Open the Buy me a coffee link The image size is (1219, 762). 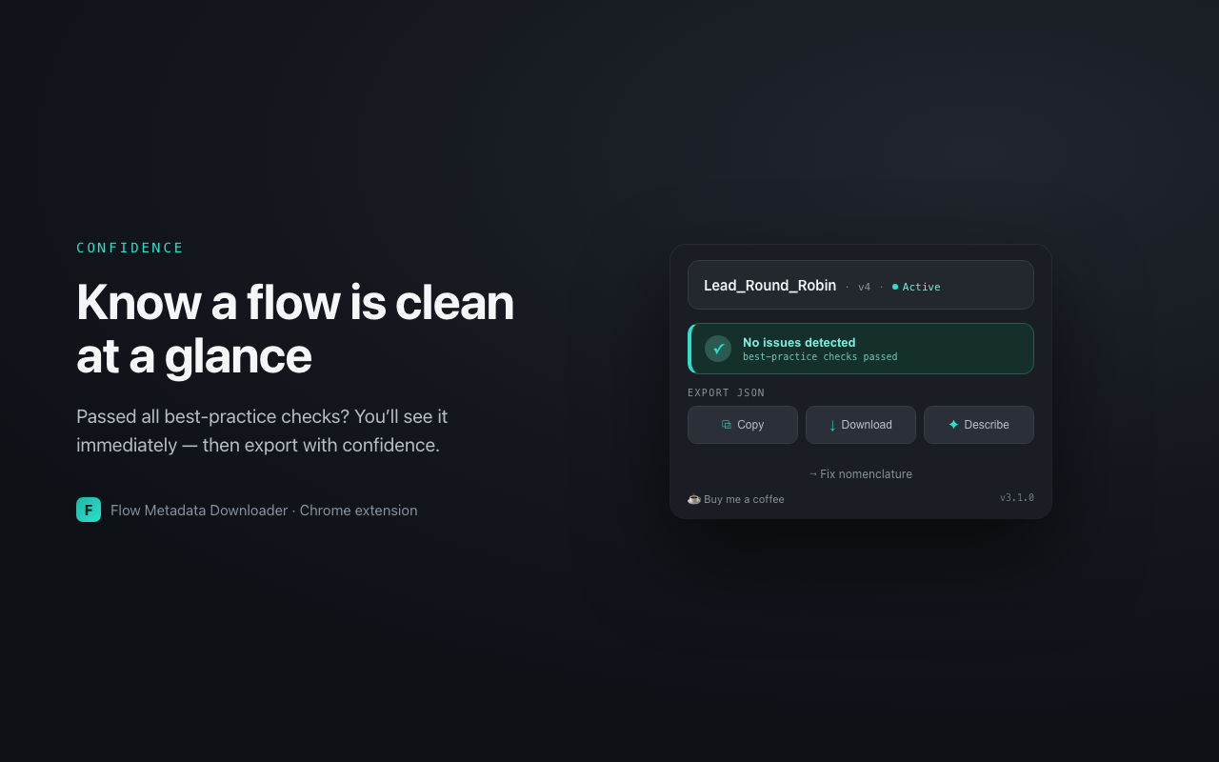point(736,499)
